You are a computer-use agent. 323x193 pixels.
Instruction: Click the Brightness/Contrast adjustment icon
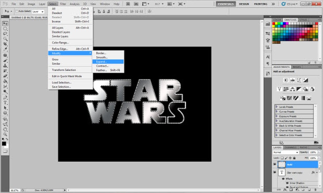286,80
